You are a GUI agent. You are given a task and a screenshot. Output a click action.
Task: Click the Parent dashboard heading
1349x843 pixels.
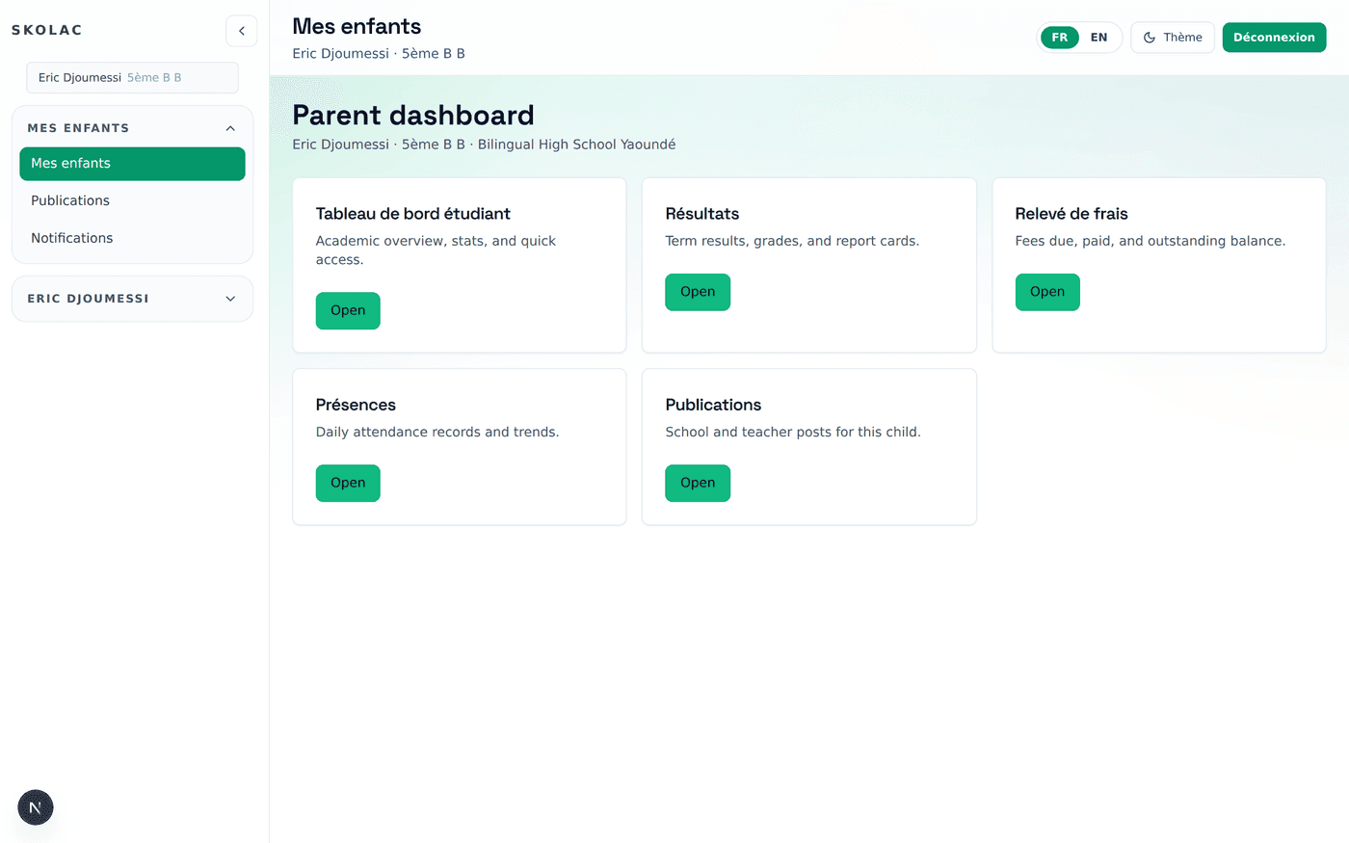point(413,116)
